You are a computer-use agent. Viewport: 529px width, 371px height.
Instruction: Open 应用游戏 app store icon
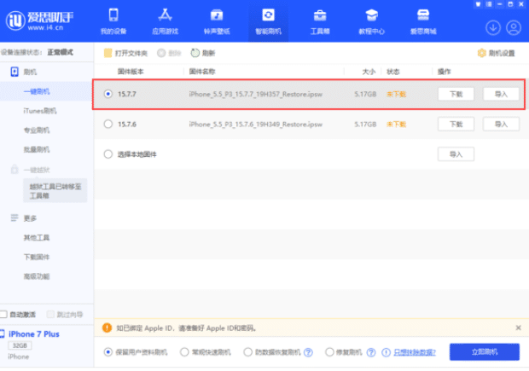pyautogui.click(x=166, y=16)
